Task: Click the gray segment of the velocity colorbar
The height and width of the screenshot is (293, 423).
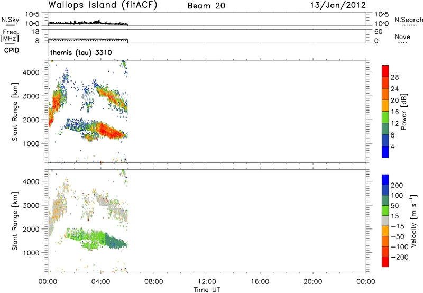Action: [385, 221]
